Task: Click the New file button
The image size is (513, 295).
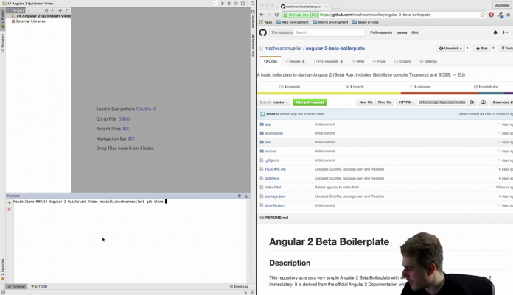Action: click(366, 102)
